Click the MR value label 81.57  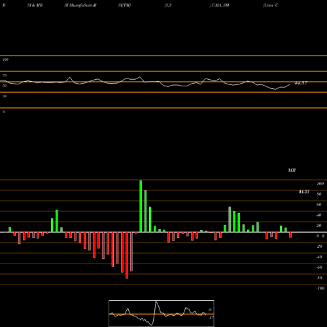pos(304,192)
